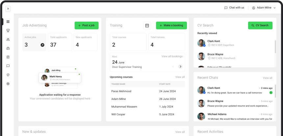Open the dashboard grid icon in sidebar
Image resolution: width=283 pixels, height=136 pixels.
(8, 22)
